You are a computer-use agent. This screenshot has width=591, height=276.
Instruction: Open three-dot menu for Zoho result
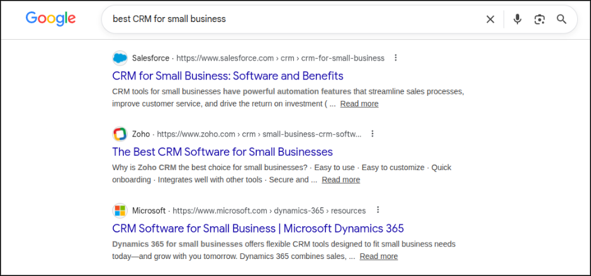[373, 134]
